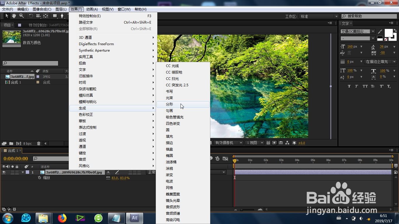The height and width of the screenshot is (224, 399).
Task: Open the 1 视图 view layout dropdown
Action: coord(255,143)
